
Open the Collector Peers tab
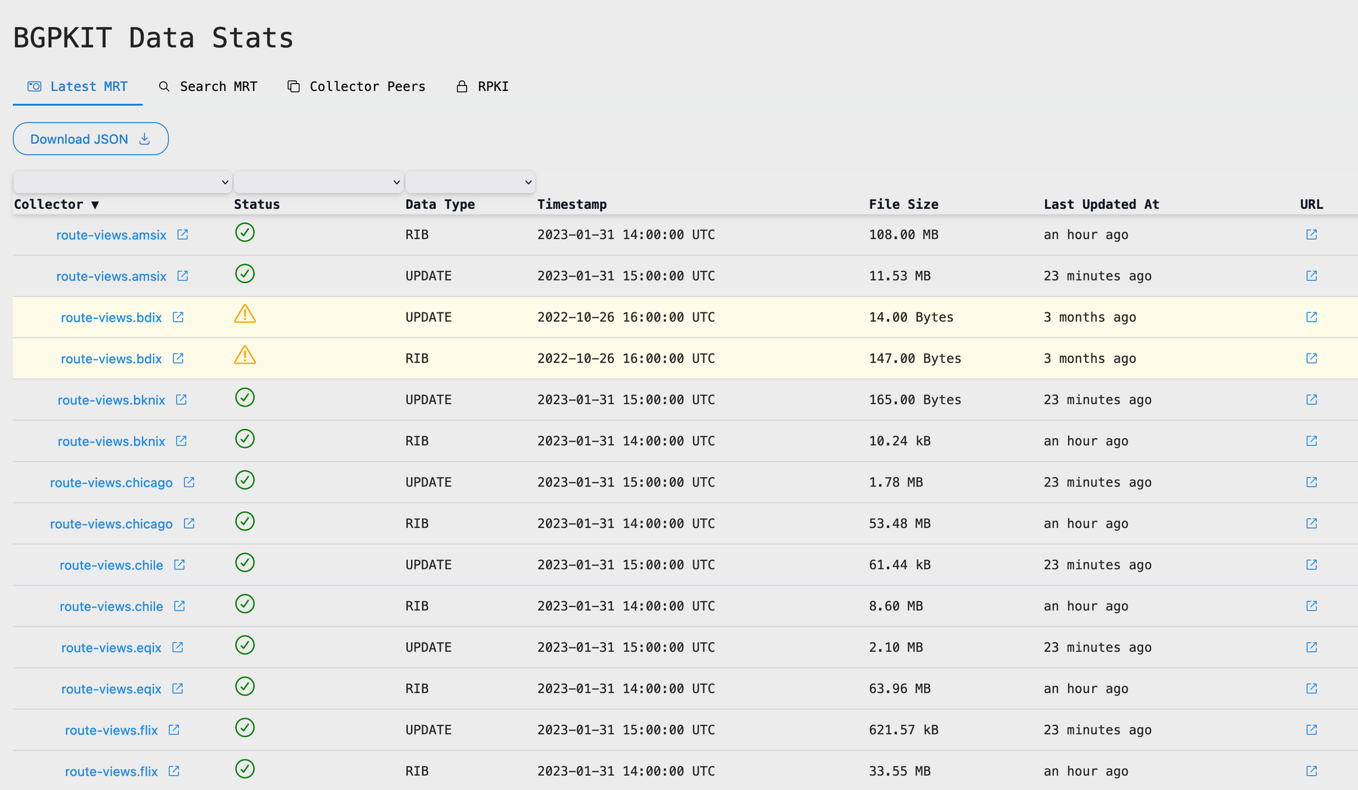(356, 86)
